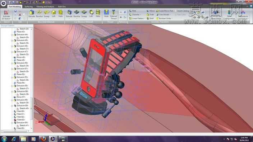Open the Linear Pattern tool
The width and height of the screenshot is (253, 142).
pyautogui.click(x=137, y=19)
